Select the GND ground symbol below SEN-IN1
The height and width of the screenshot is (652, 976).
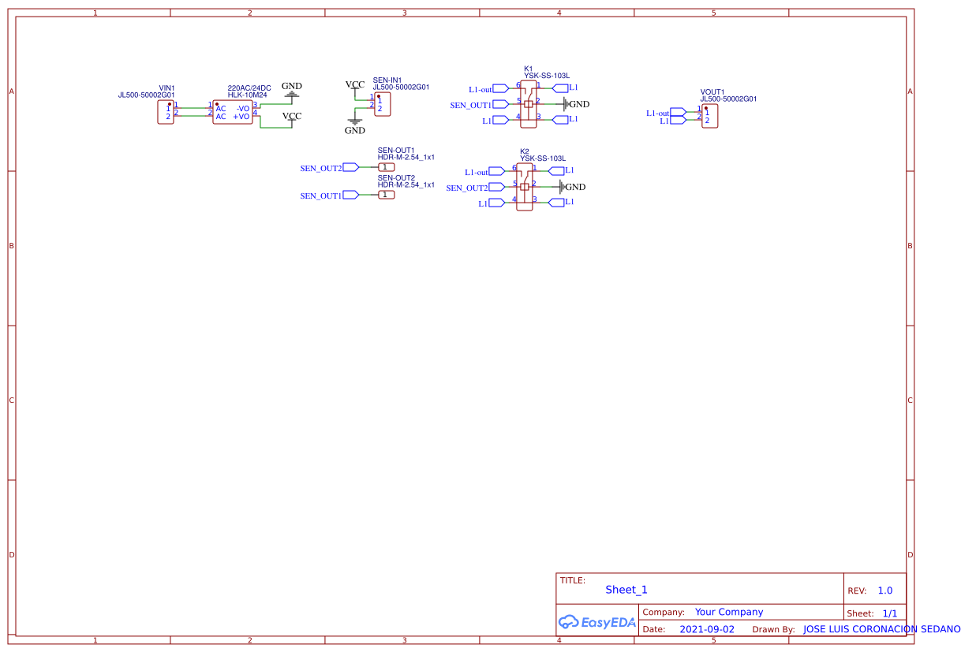(353, 121)
